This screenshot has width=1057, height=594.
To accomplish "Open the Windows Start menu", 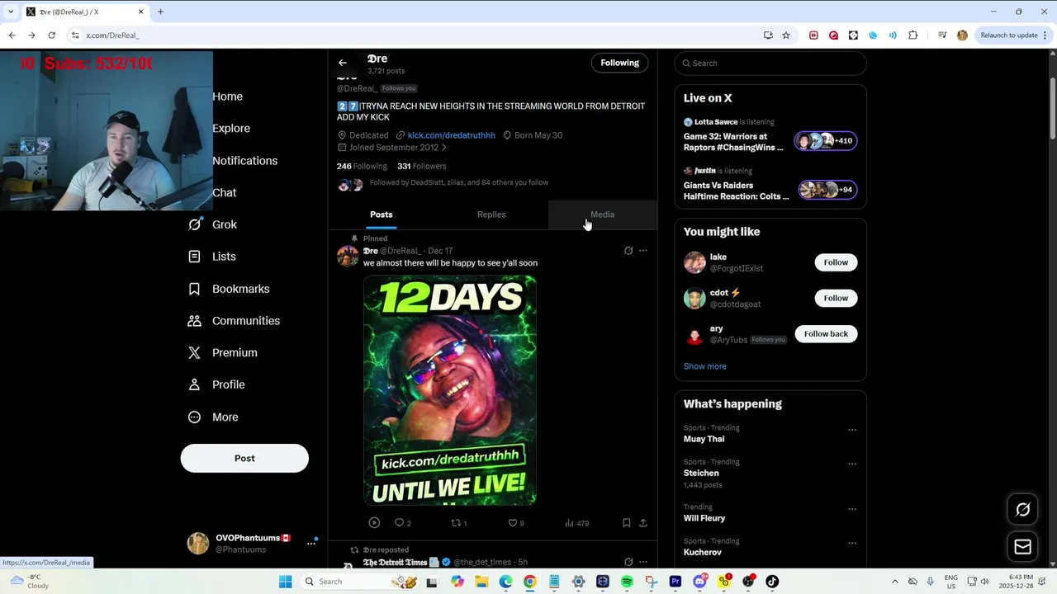I will click(285, 582).
